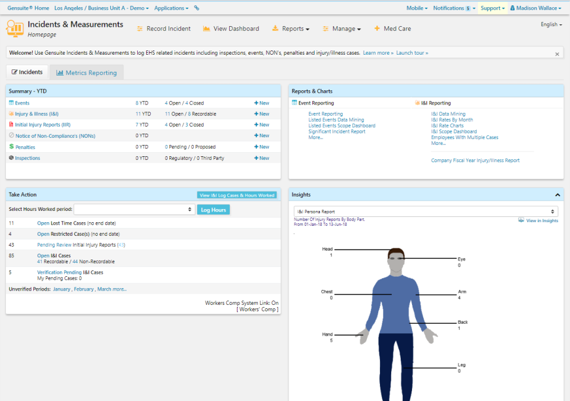Switch to the Metrics Reporting tab
Viewport: 570px width, 401px height.
87,72
